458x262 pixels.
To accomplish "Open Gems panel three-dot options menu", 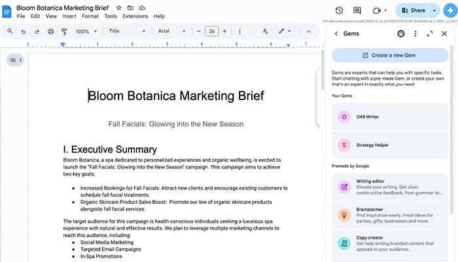I will pyautogui.click(x=415, y=33).
